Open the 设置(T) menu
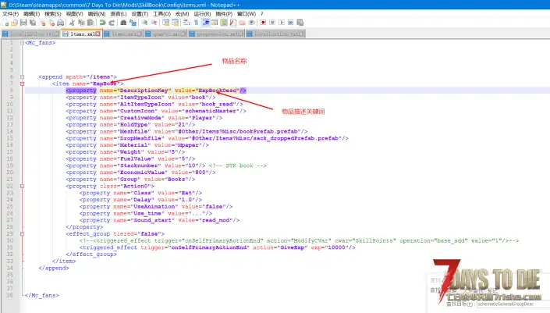Screen dimensions: 550x313 140,14
